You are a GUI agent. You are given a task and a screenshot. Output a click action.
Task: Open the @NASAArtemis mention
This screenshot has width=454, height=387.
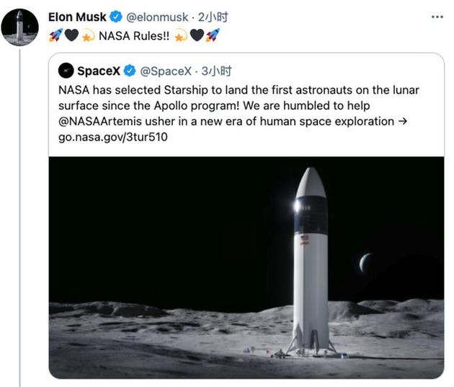coord(100,121)
